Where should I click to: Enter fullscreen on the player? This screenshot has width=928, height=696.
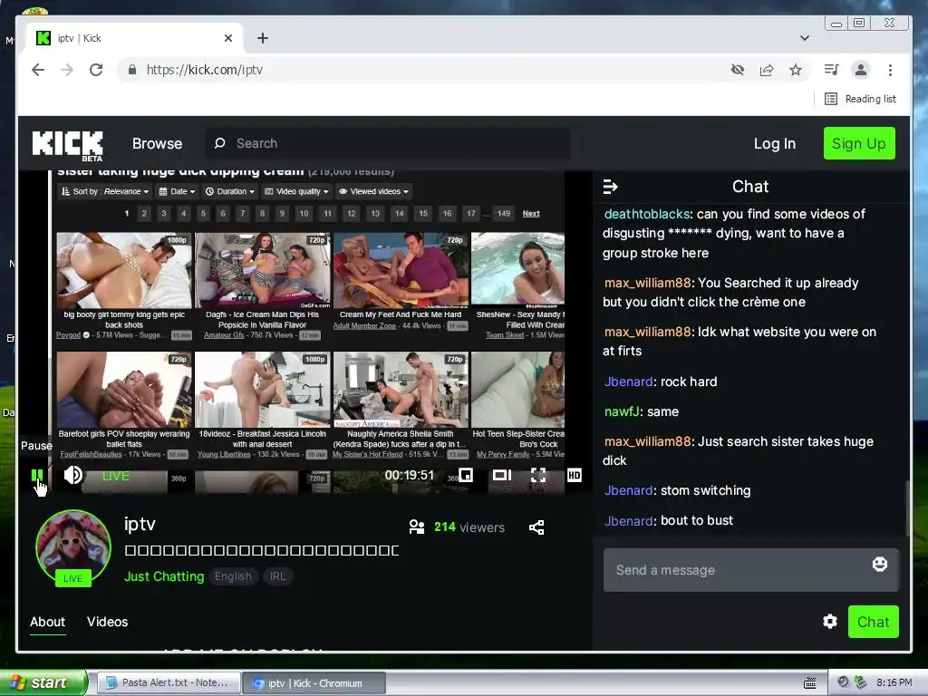(538, 475)
